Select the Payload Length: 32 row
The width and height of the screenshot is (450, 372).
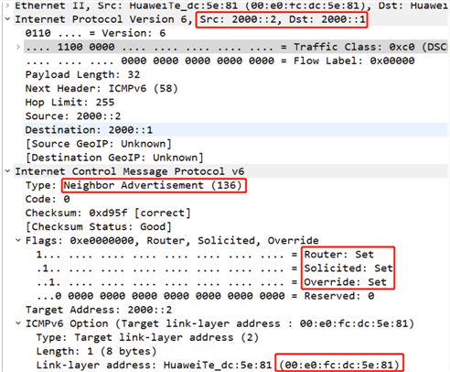point(82,74)
